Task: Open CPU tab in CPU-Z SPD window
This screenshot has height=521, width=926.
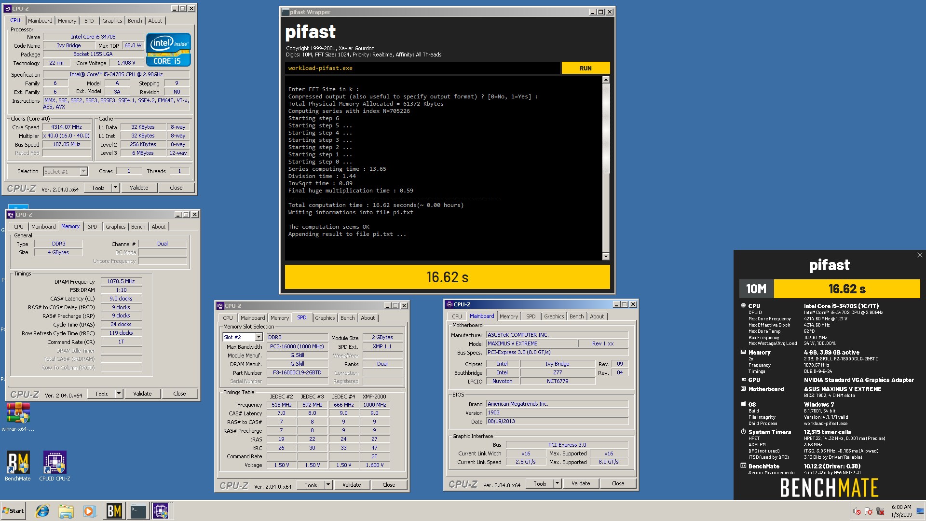Action: 228,318
